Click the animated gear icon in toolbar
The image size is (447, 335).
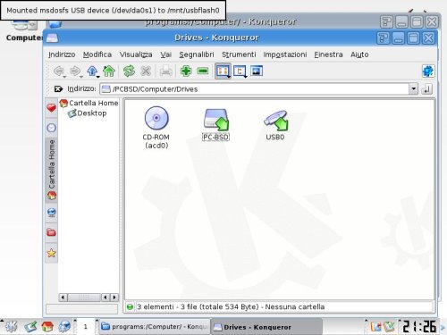[428, 71]
